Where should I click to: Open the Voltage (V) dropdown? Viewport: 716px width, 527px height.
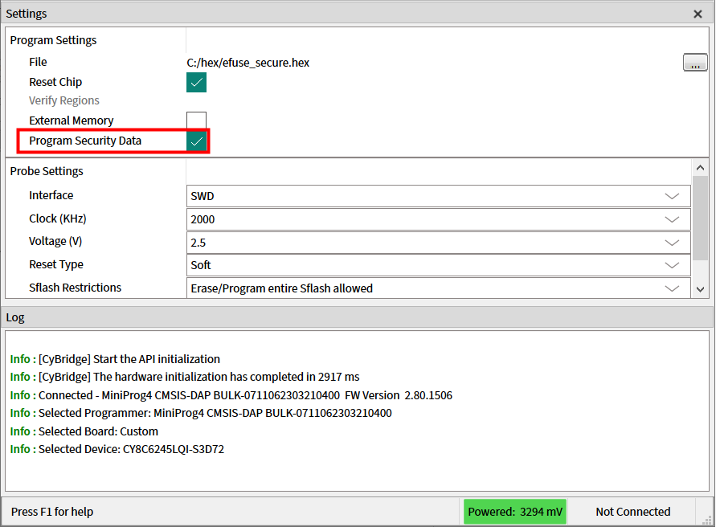tap(438, 242)
